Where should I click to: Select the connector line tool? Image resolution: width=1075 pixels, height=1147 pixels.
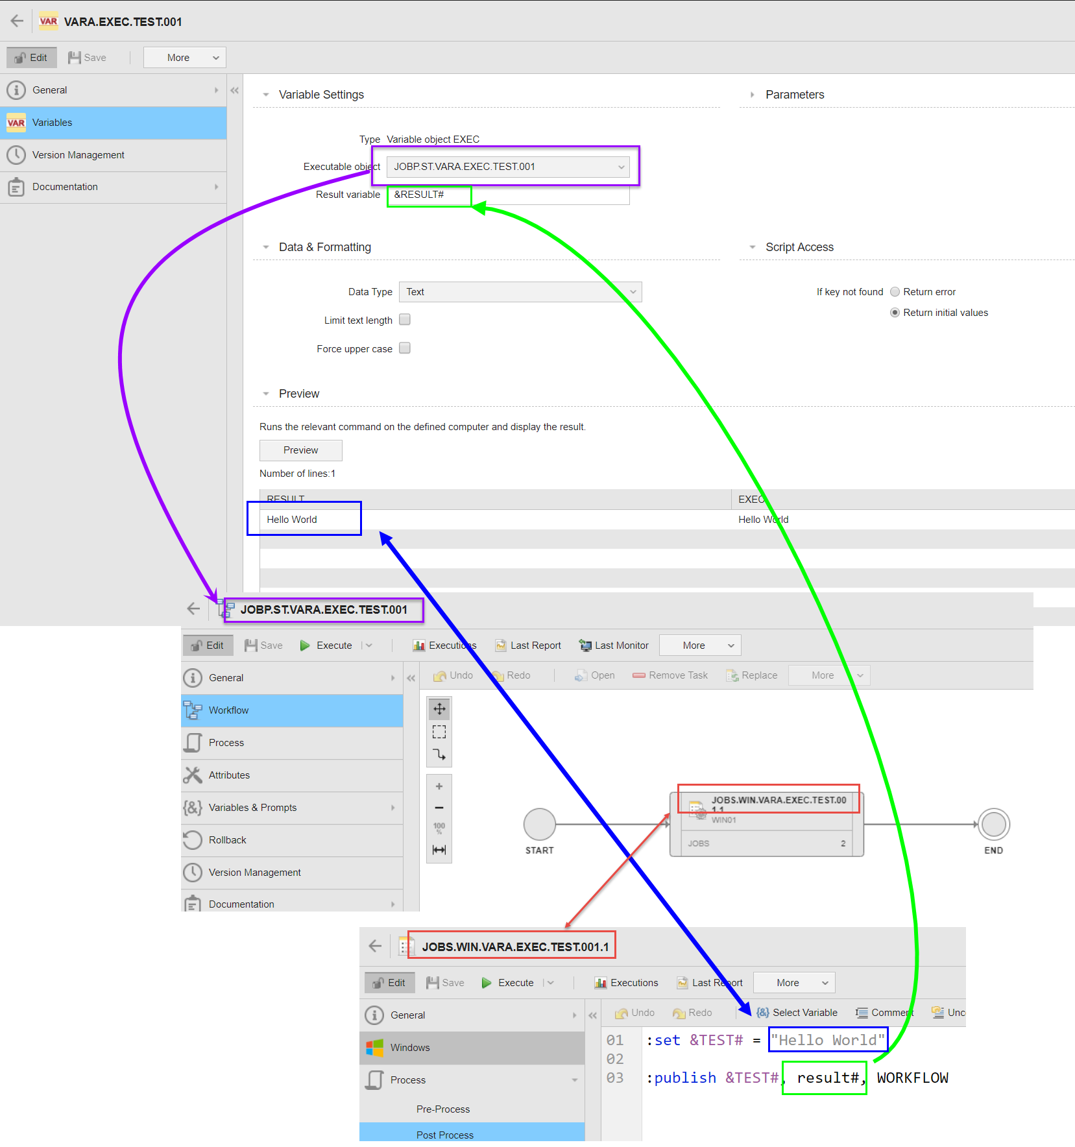(439, 755)
